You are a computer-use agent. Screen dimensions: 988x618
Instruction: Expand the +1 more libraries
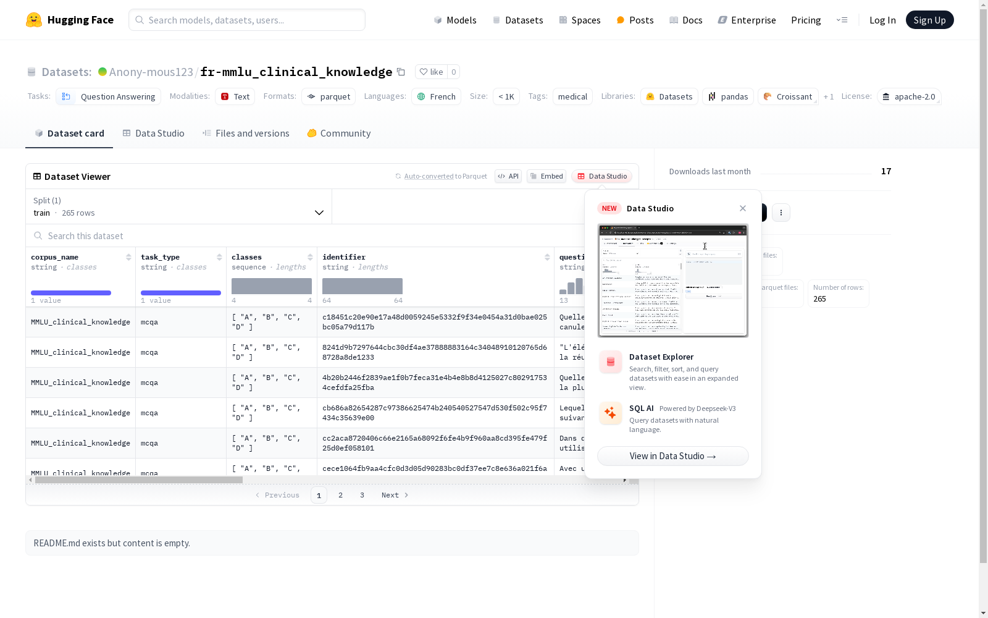coord(829,96)
